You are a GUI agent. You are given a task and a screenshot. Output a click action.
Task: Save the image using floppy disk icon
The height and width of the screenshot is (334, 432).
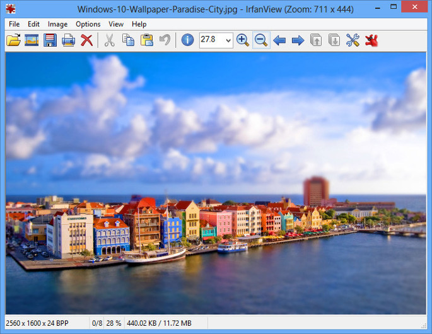pos(50,40)
